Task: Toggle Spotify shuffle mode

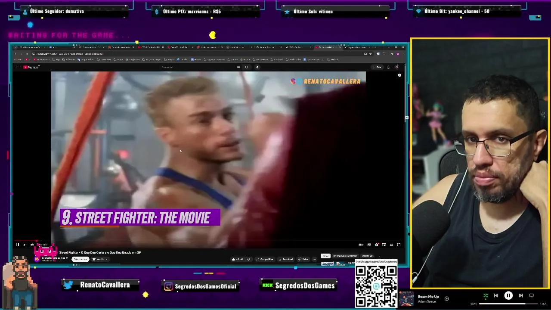Action: pos(486,296)
